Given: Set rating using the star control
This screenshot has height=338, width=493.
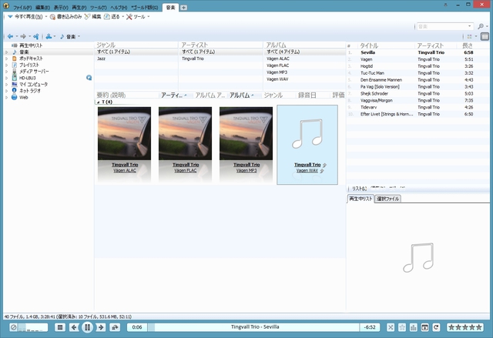Looking at the screenshot, I should (464, 328).
